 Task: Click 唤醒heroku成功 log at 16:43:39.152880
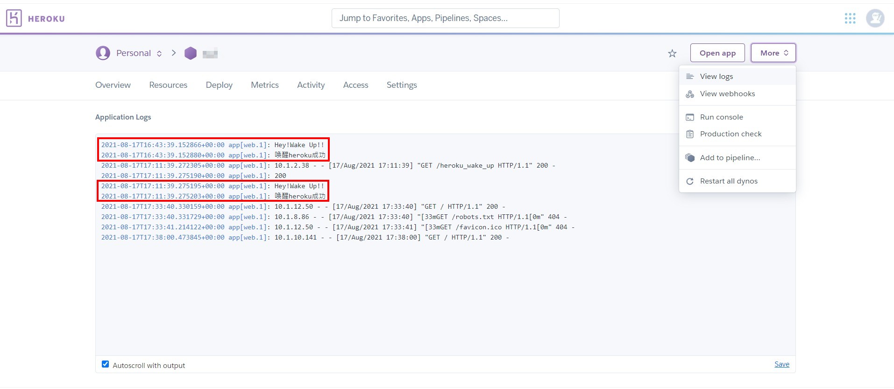[213, 155]
